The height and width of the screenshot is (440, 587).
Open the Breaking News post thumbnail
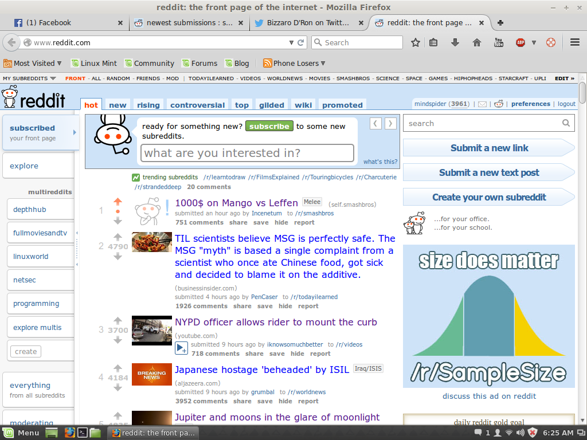151,375
